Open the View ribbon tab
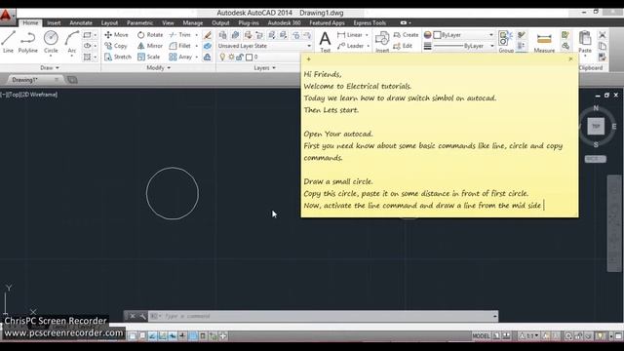 [x=168, y=23]
